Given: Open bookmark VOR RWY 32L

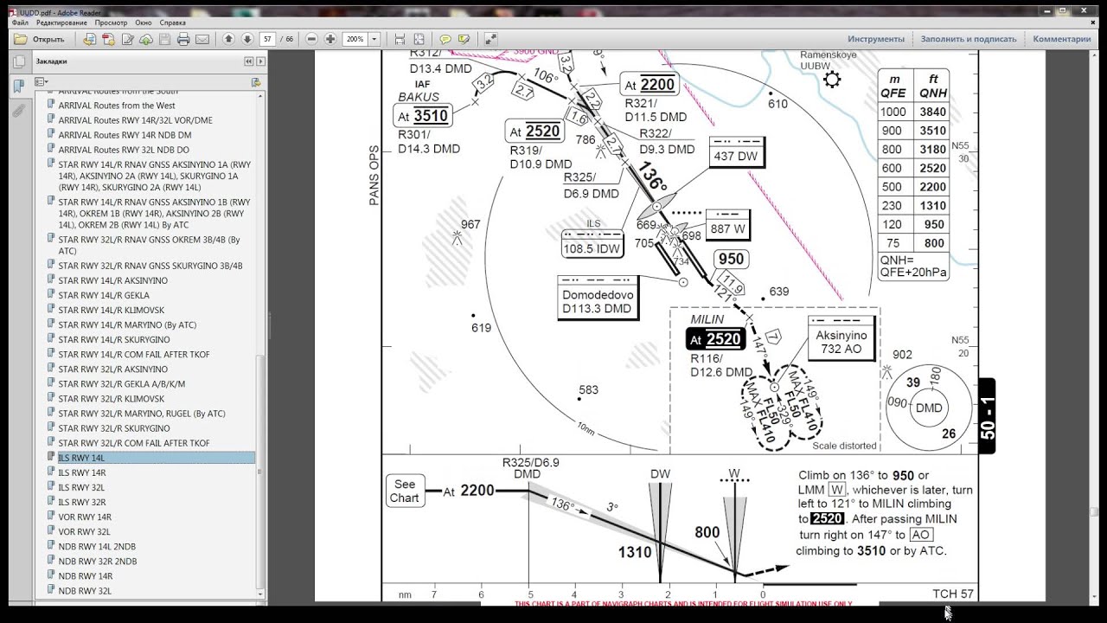Looking at the screenshot, I should (x=85, y=531).
